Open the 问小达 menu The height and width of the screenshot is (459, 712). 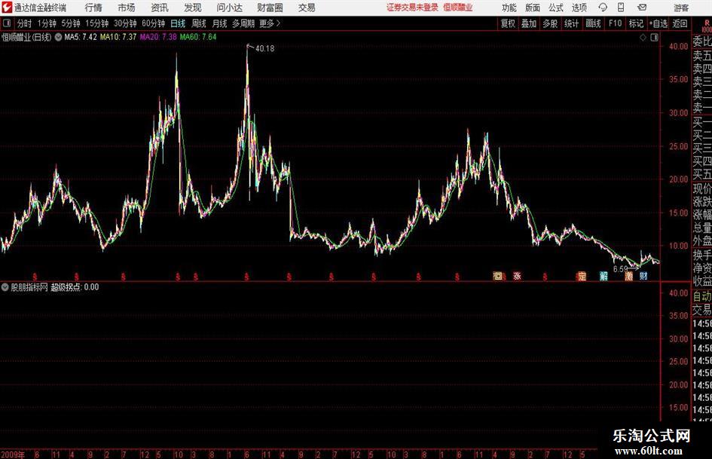coord(229,8)
